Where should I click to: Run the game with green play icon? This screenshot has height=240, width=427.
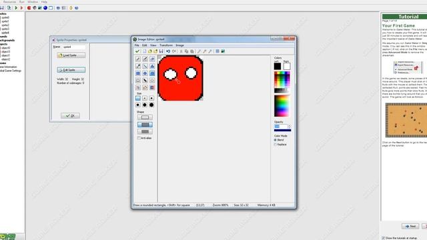click(x=16, y=8)
